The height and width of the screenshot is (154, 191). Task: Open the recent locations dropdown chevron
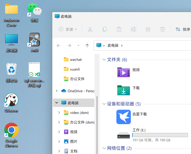coord(78,46)
